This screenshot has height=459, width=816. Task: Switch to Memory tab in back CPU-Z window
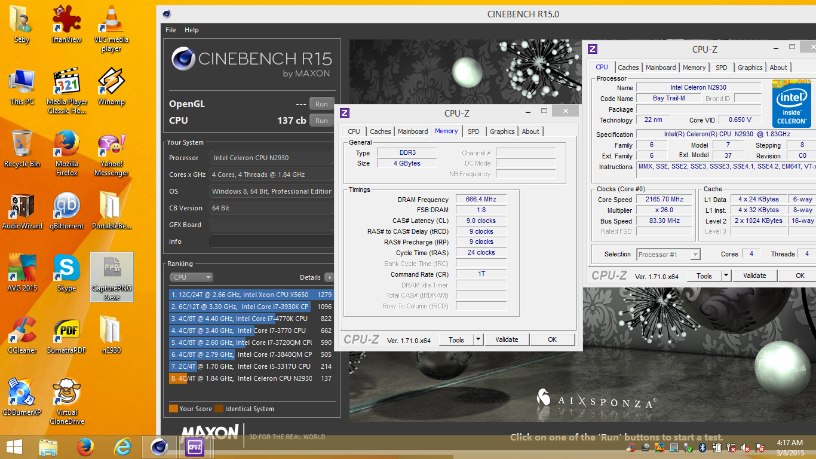click(694, 68)
